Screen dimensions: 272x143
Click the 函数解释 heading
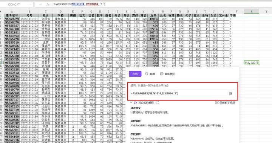[136, 121]
